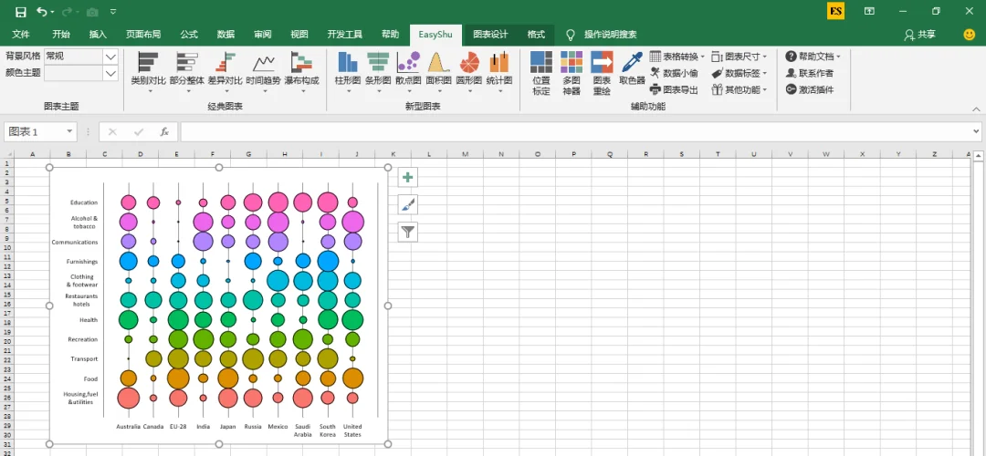Open the 类别对比 category comparison charts
Image resolution: width=986 pixels, height=456 pixels.
coord(149,72)
